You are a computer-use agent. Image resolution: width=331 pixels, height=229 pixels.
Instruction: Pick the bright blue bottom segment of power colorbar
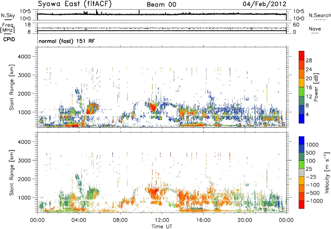(x=302, y=119)
